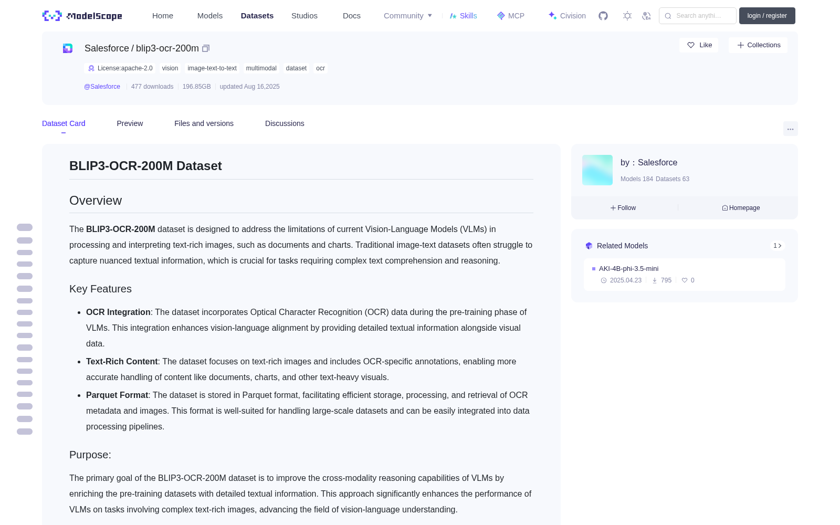
Task: Click the dataset tag
Action: pyautogui.click(x=296, y=68)
